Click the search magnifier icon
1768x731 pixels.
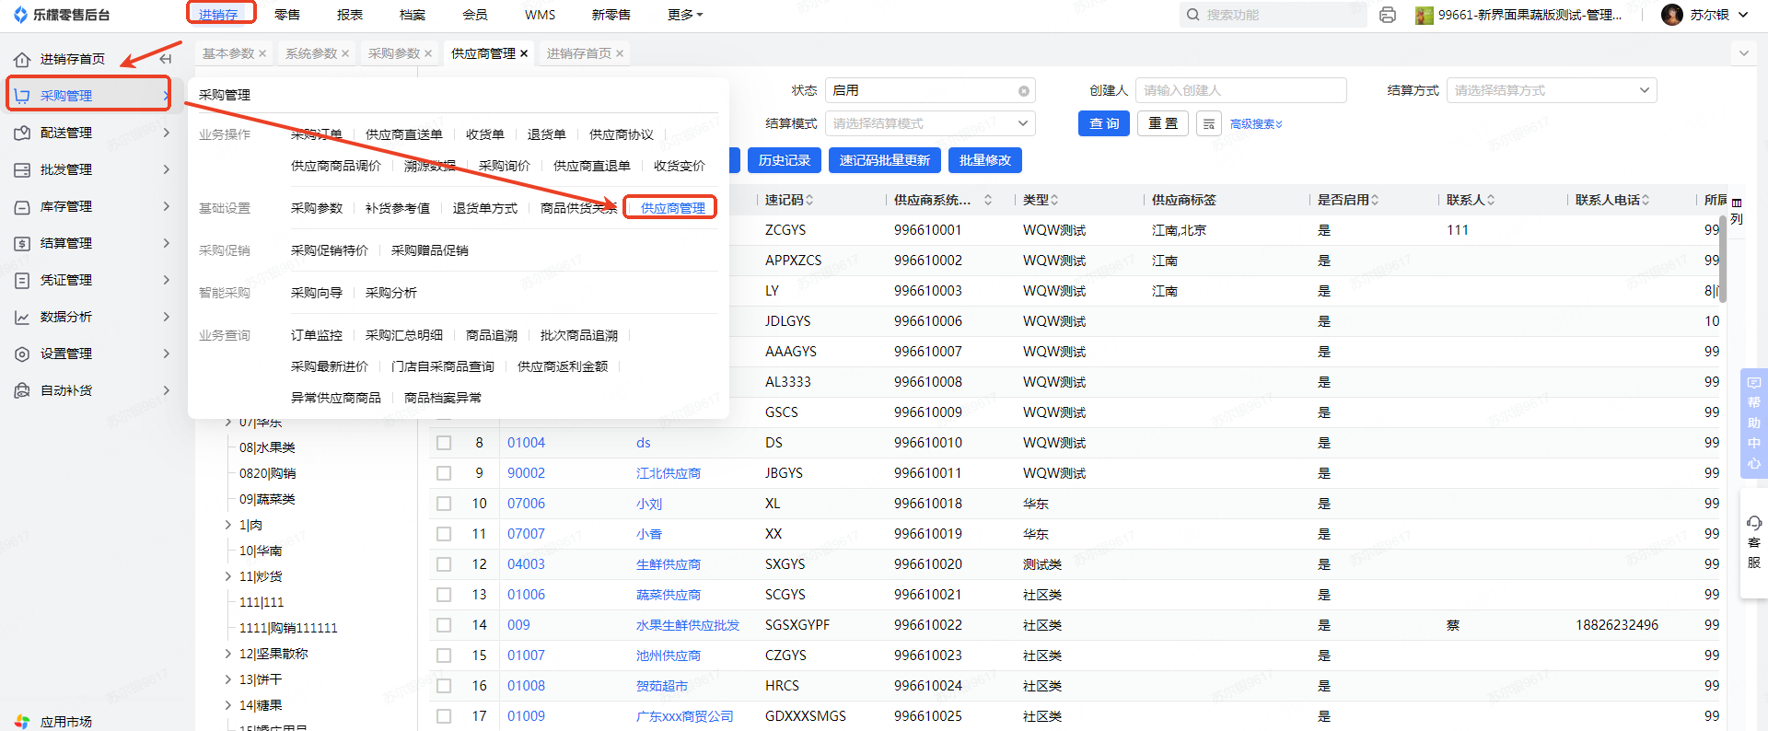[x=1193, y=15]
